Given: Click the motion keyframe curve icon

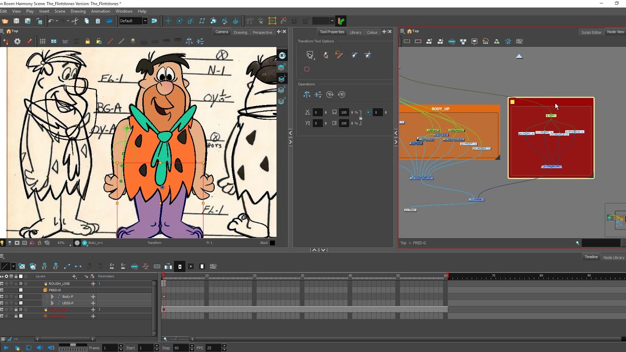Looking at the screenshot, I should coord(67,266).
